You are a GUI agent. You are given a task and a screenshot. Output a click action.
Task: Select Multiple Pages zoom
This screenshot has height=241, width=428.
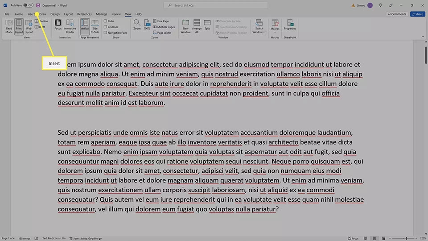pyautogui.click(x=164, y=27)
